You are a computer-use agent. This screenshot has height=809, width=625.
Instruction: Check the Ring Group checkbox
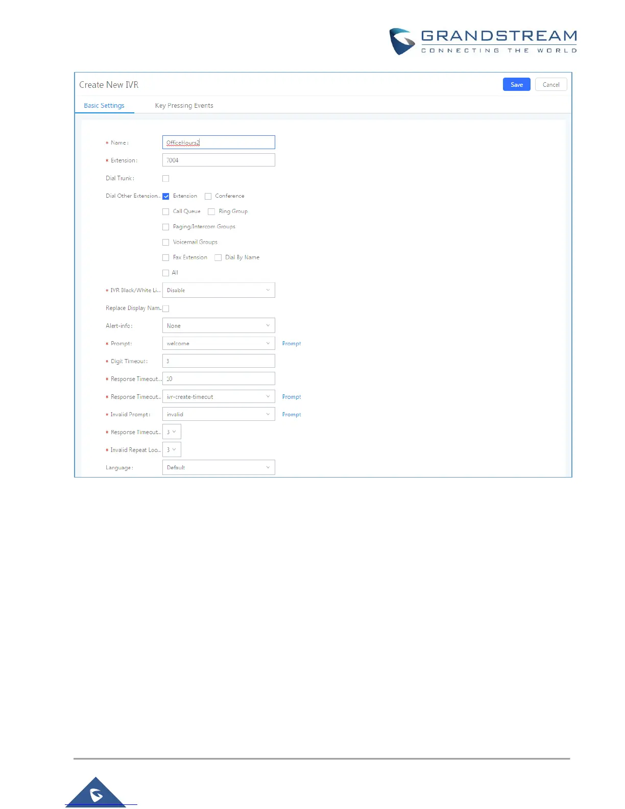211,211
